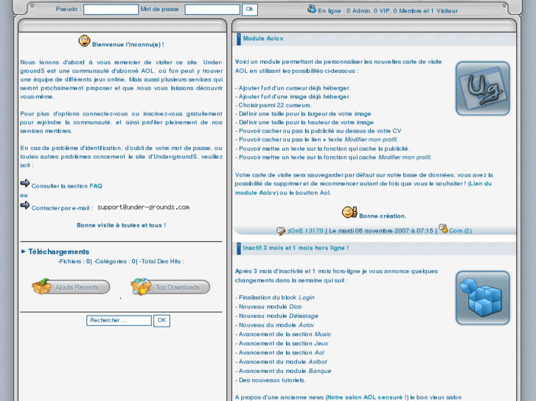Click the box icon on Ajouts Recents
This screenshot has height=401, width=536.
click(x=41, y=286)
